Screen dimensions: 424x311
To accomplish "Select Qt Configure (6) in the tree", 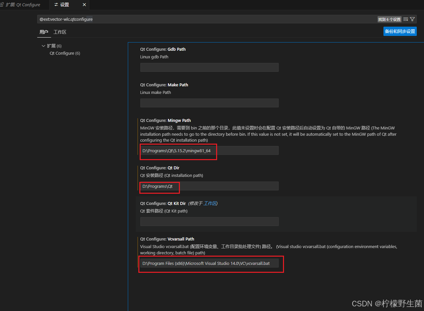I will 65,53.
